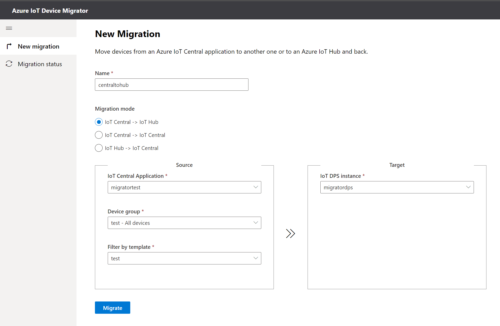Viewport: 500px width, 326px height.
Task: Open the Migration status page
Action: click(40, 64)
